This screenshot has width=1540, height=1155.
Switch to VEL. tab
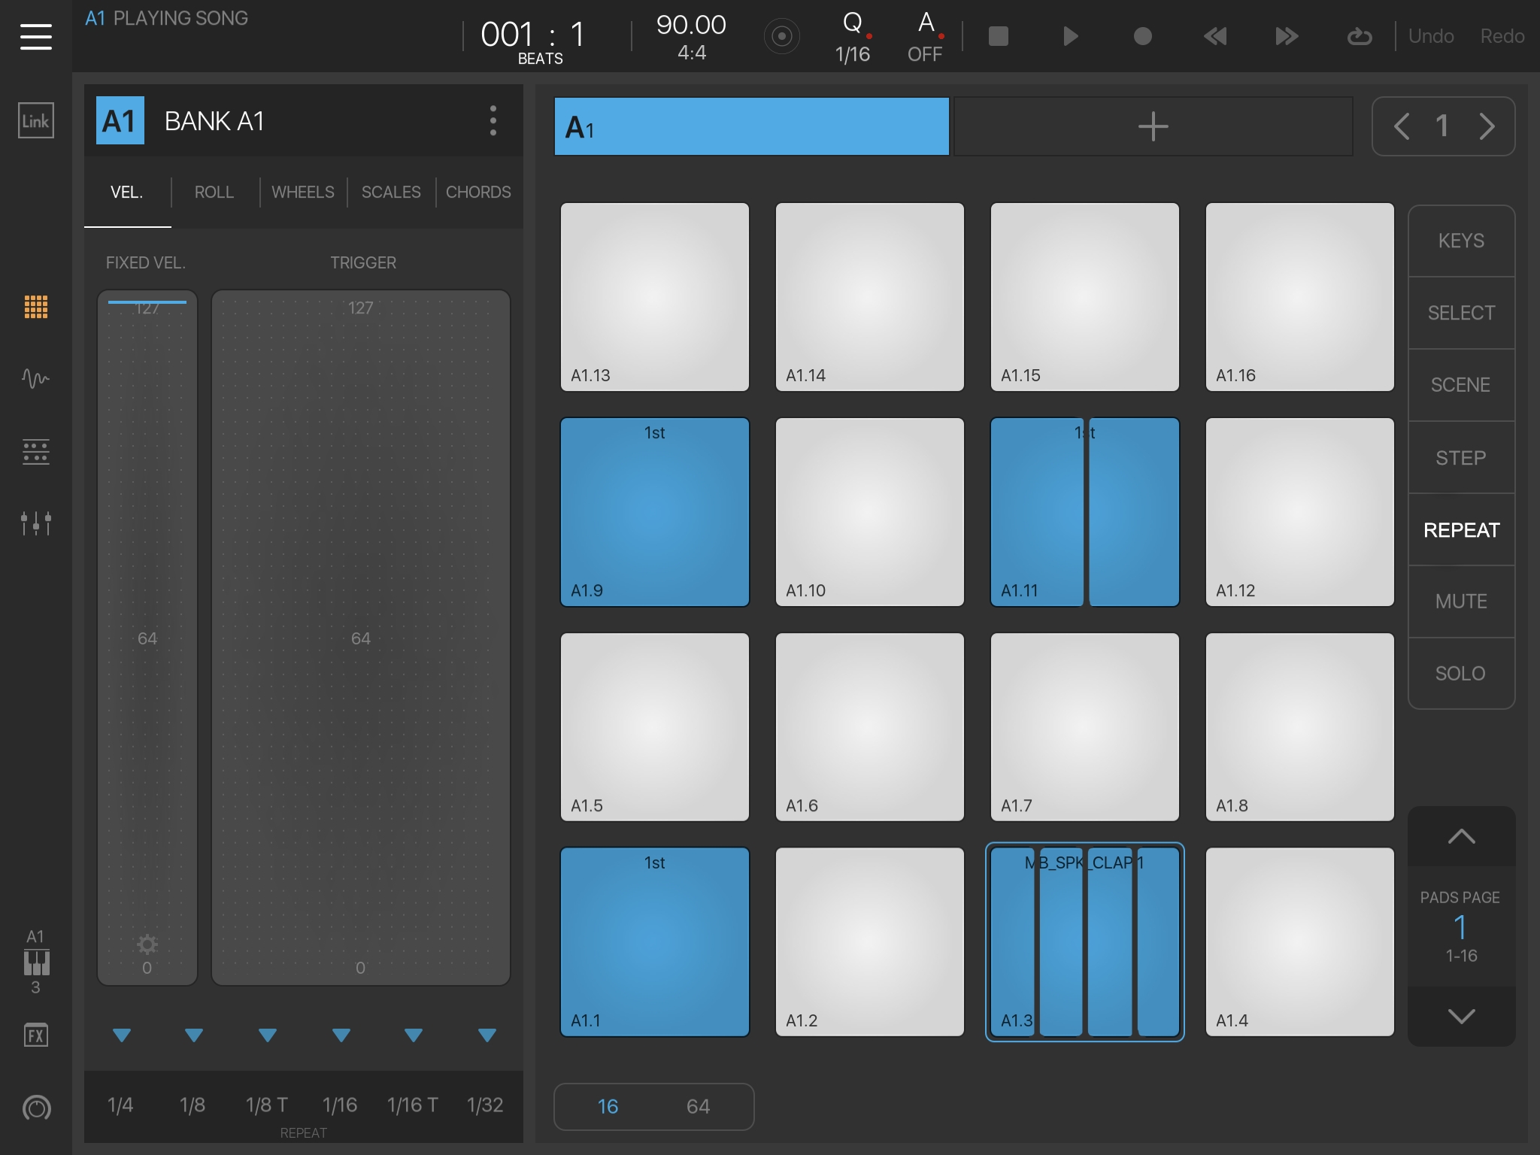[127, 192]
